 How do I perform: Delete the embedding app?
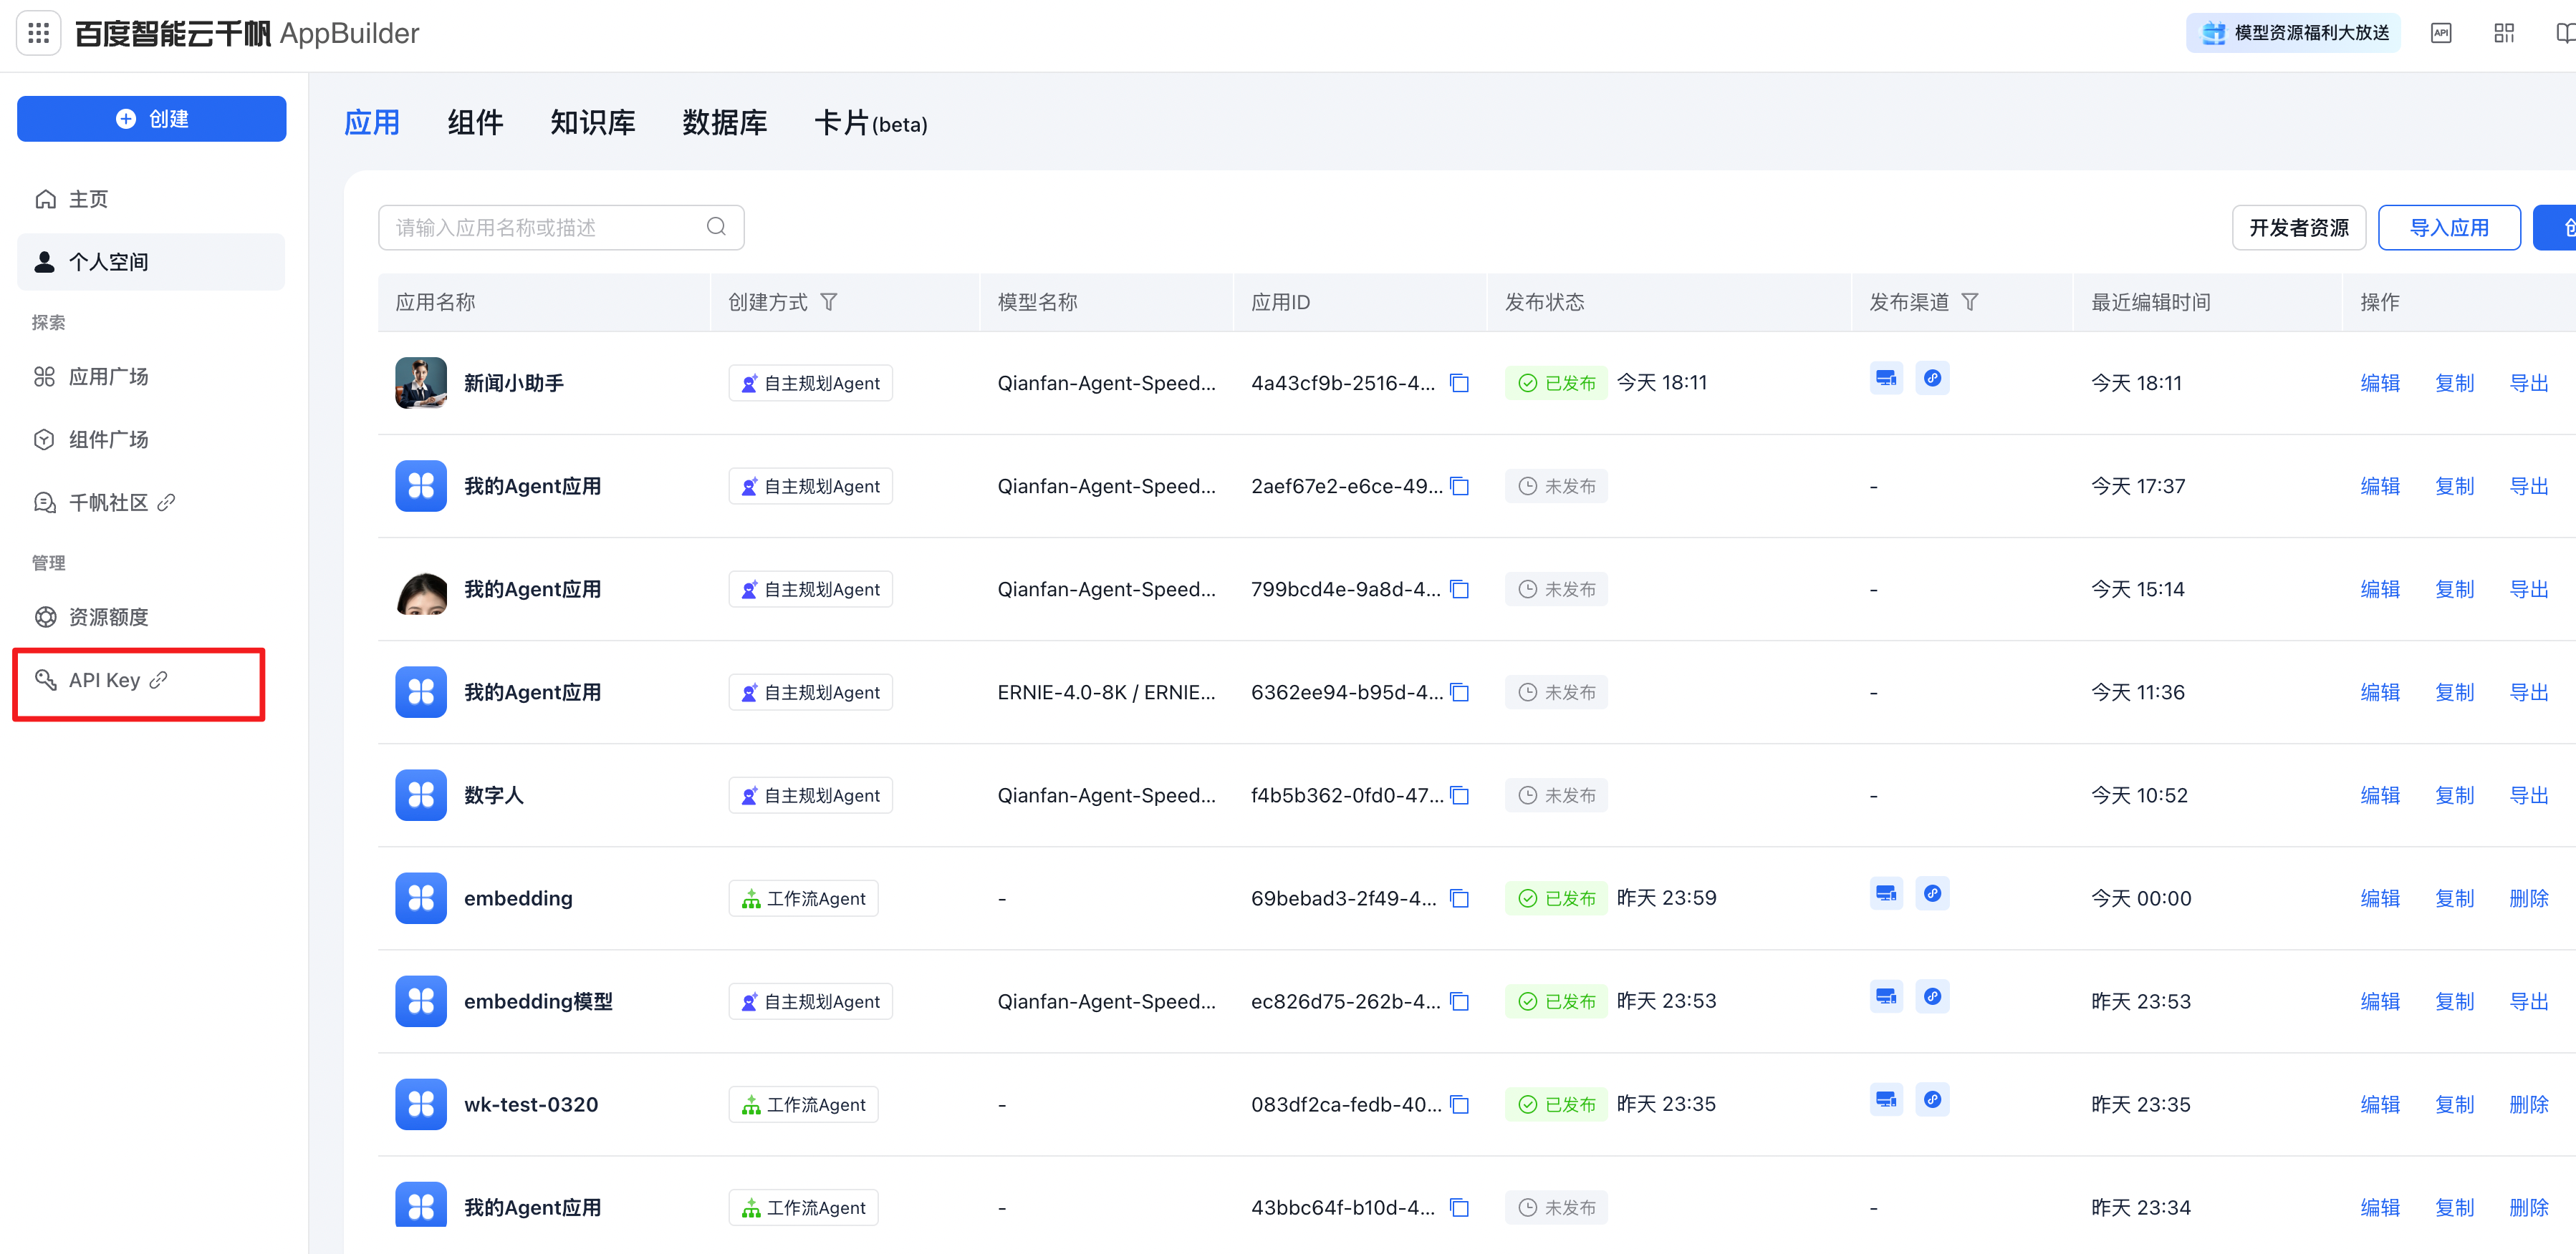[2529, 898]
